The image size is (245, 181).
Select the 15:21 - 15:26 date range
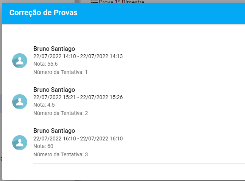(78, 97)
